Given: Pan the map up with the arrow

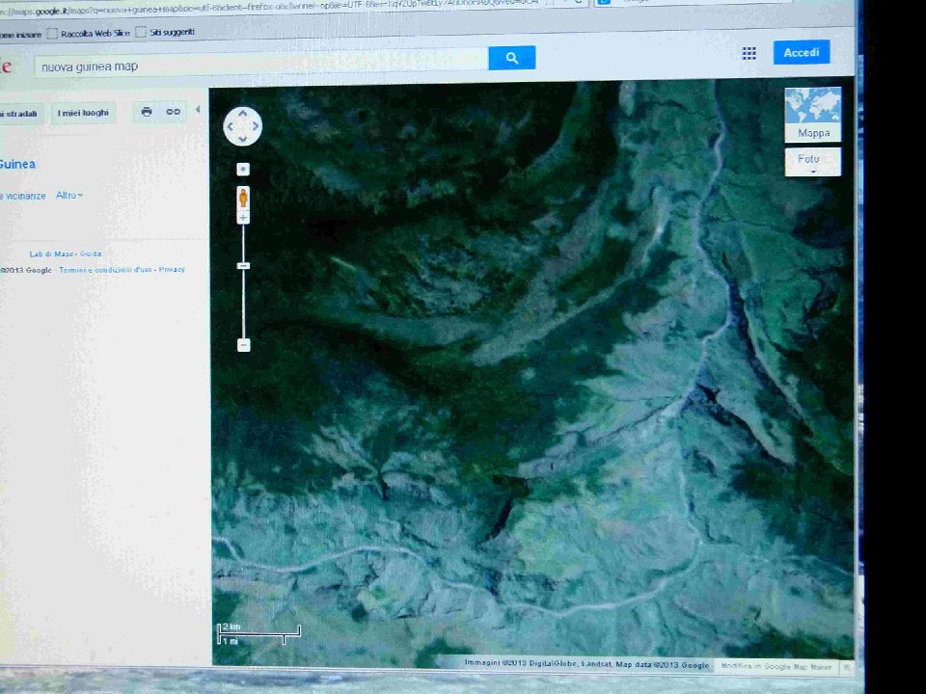Looking at the screenshot, I should click(x=243, y=114).
